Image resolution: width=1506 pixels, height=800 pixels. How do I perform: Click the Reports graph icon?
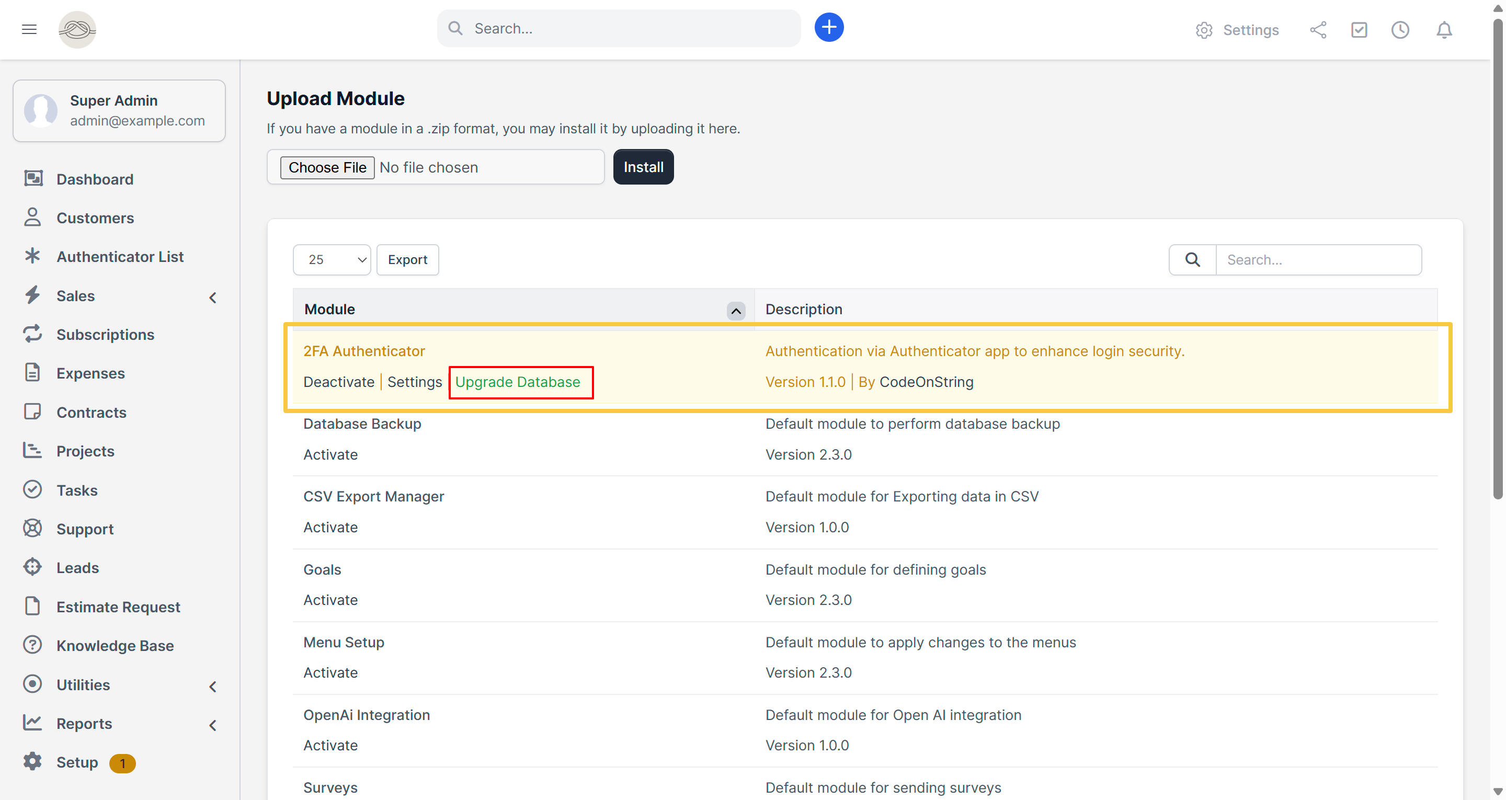click(33, 722)
